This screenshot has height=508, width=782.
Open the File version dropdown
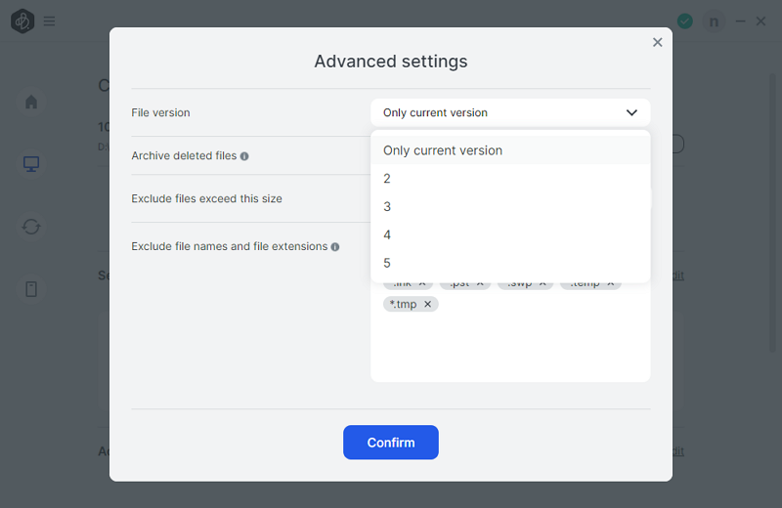(x=510, y=112)
